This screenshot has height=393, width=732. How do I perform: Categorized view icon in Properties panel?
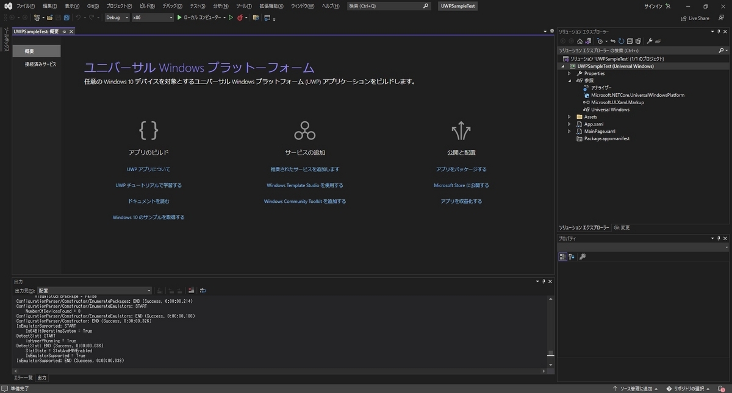tap(563, 257)
